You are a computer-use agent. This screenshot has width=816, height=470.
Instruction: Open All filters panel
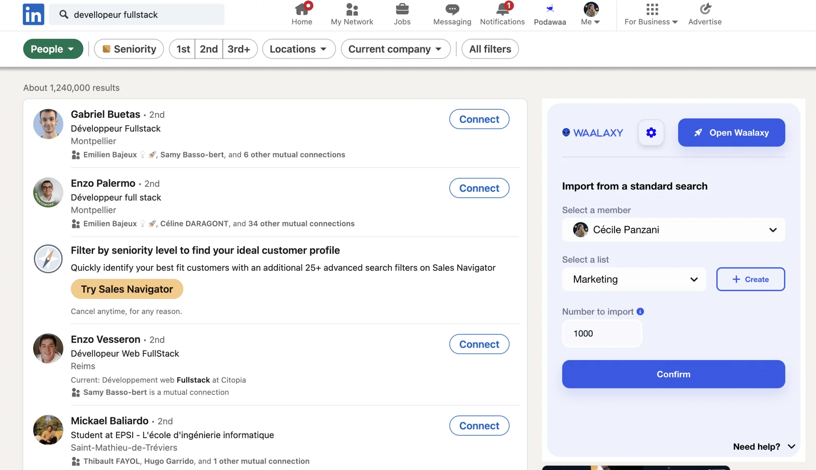click(490, 49)
